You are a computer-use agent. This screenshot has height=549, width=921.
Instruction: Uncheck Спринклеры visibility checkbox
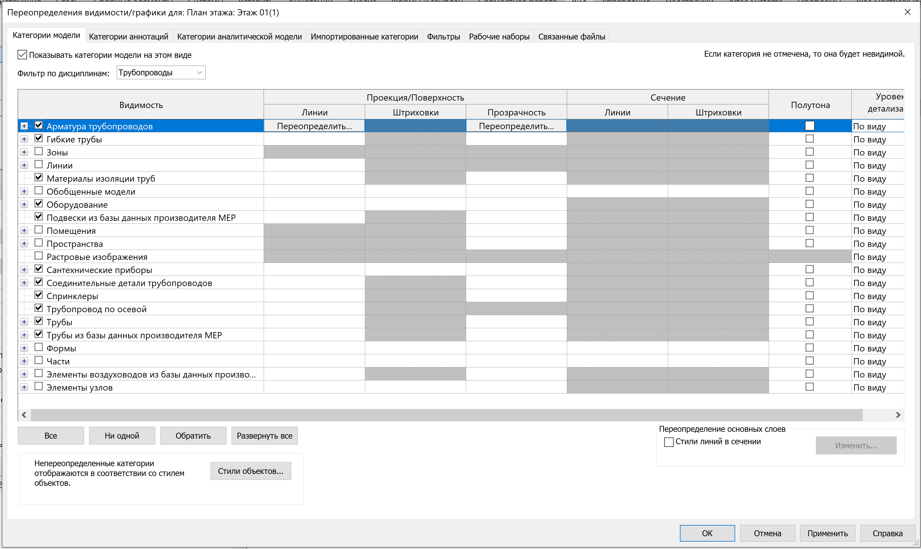[39, 295]
